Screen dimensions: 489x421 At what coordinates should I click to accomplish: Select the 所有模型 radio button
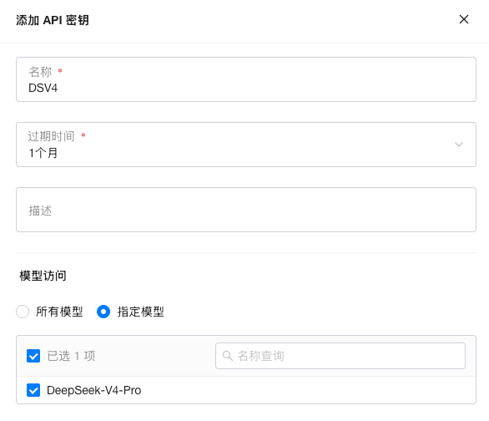click(23, 312)
